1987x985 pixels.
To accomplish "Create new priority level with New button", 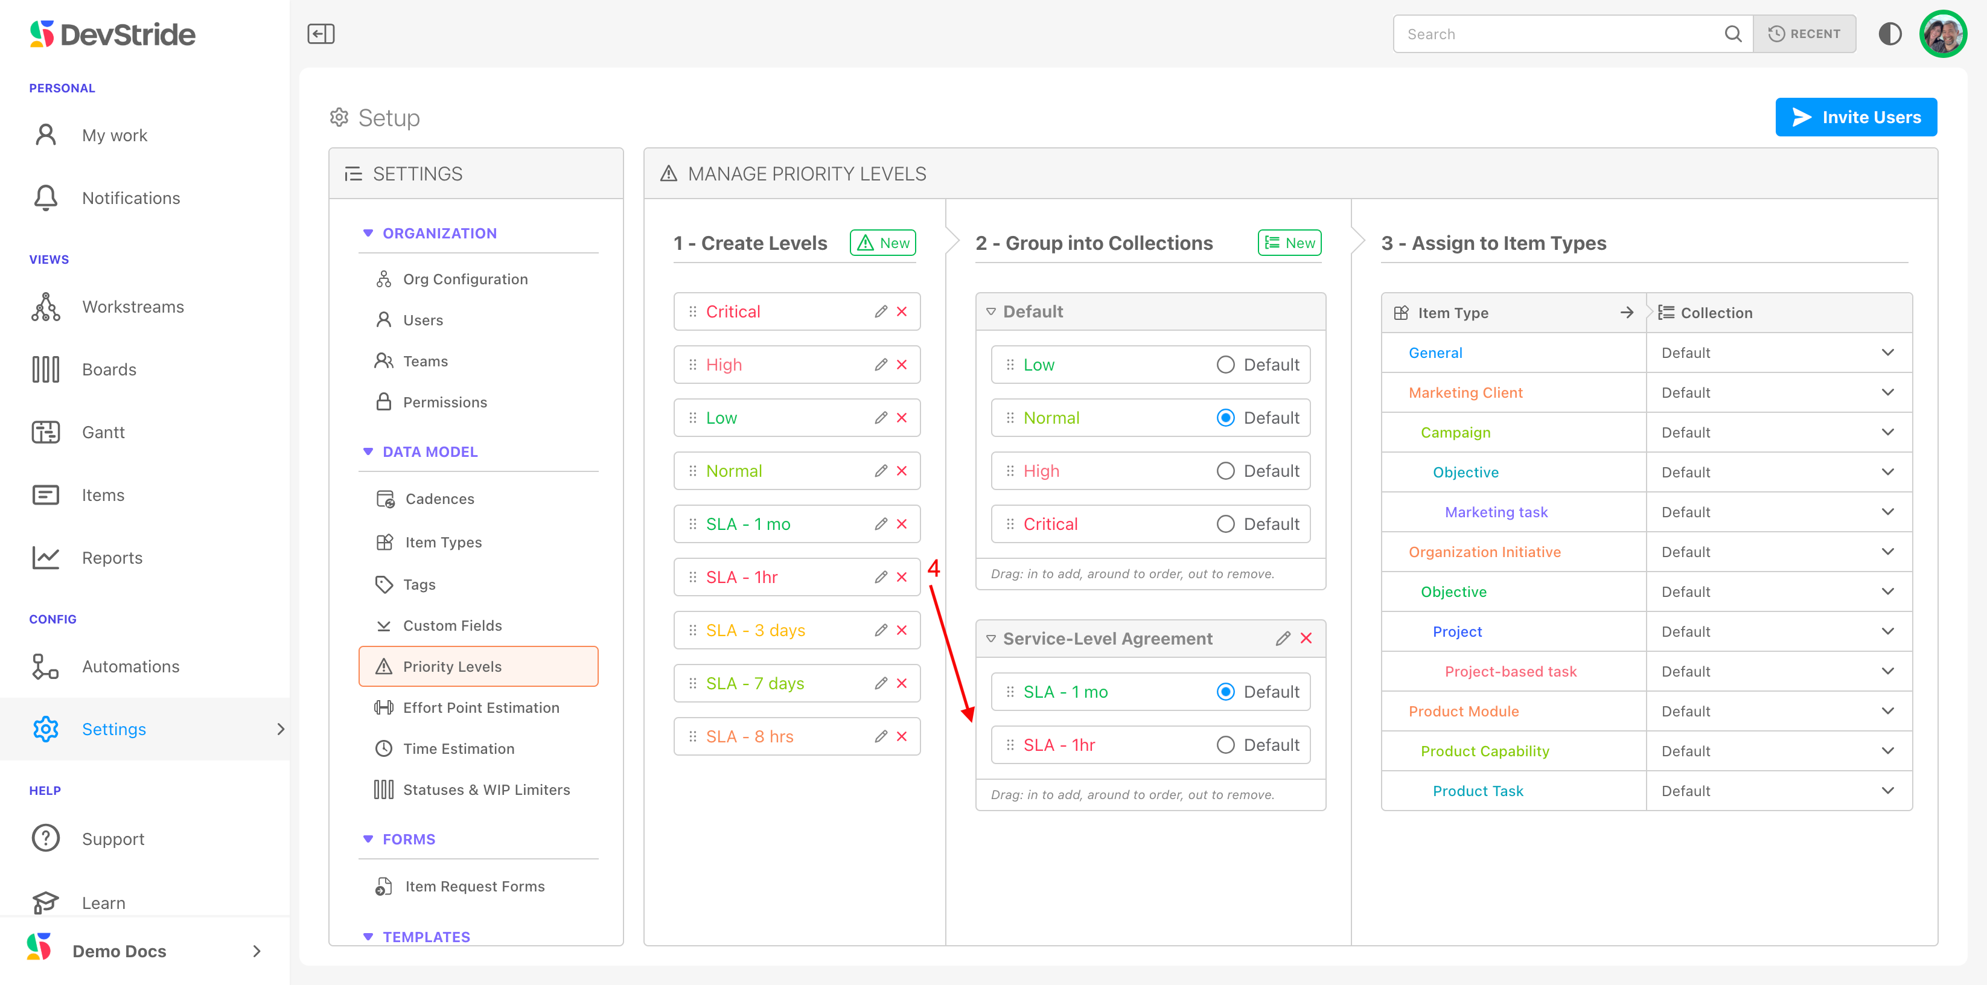I will (x=882, y=243).
